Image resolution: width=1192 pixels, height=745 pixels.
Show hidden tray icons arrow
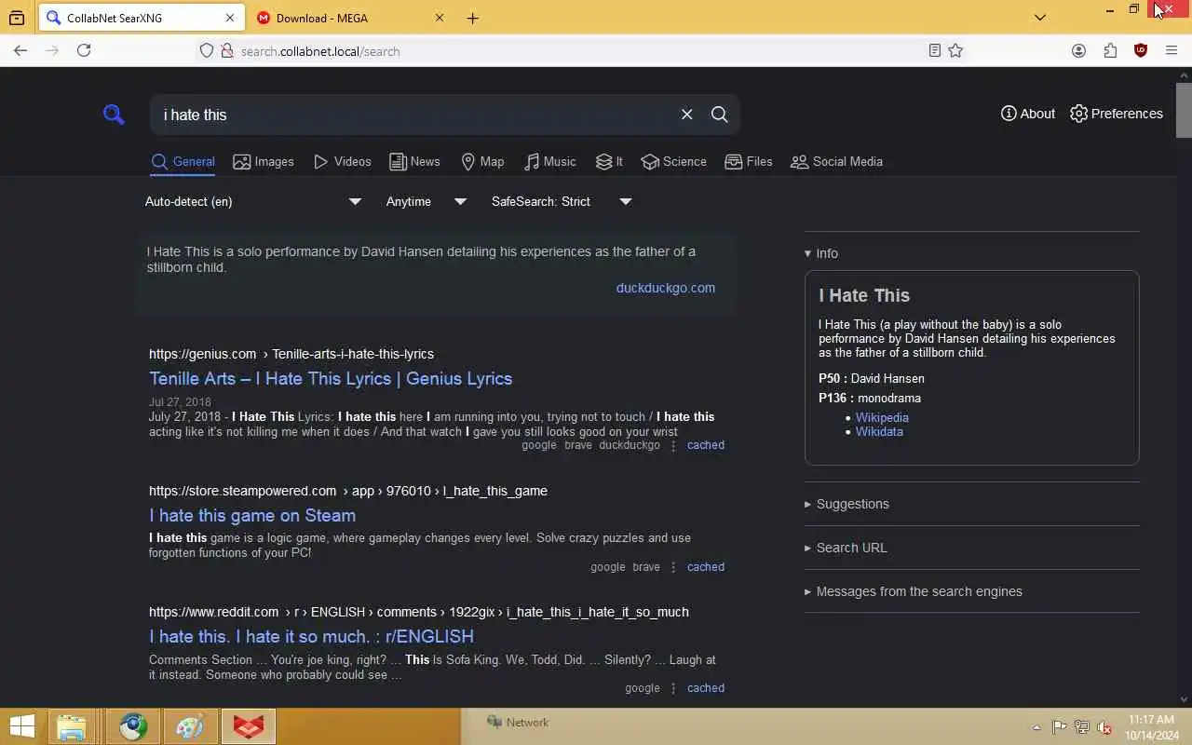point(1036,727)
